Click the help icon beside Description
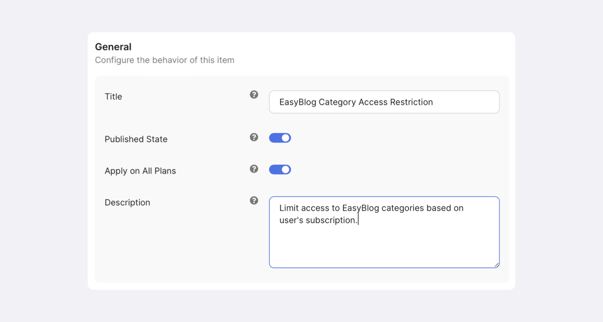Image resolution: width=603 pixels, height=322 pixels. [254, 200]
